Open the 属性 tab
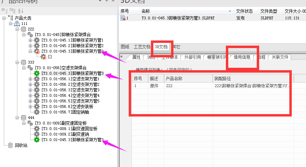The image size is (306, 167). (136, 57)
